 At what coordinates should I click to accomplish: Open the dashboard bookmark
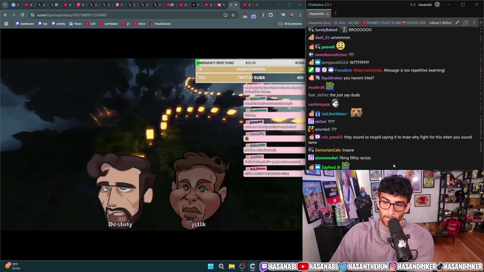click(25, 23)
